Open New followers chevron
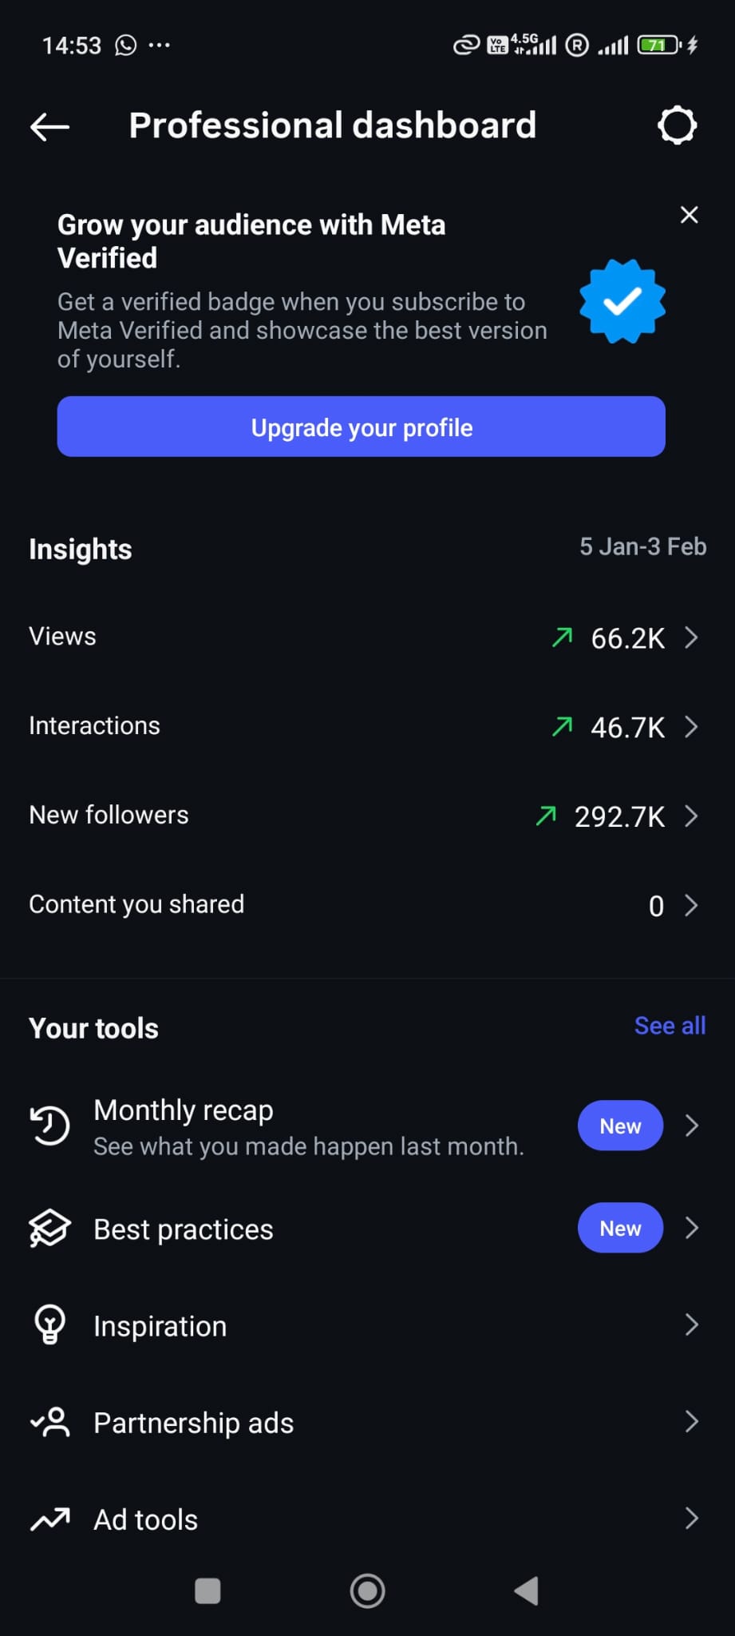735x1636 pixels. pyautogui.click(x=691, y=816)
